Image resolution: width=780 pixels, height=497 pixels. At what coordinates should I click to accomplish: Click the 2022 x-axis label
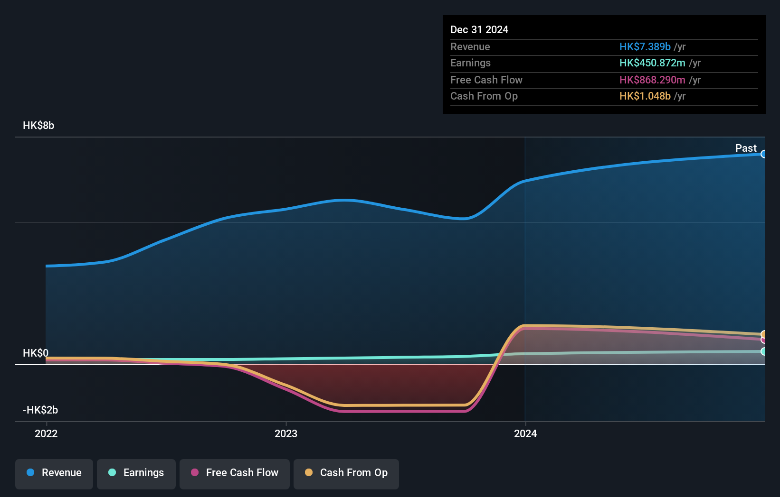click(46, 433)
